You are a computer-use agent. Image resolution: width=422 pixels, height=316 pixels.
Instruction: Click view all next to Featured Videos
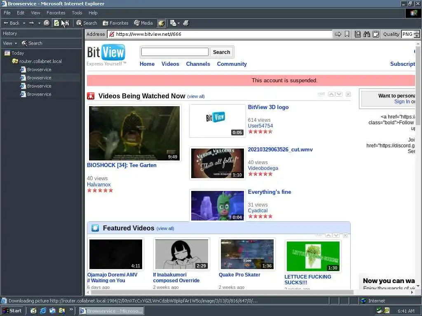pos(165,228)
